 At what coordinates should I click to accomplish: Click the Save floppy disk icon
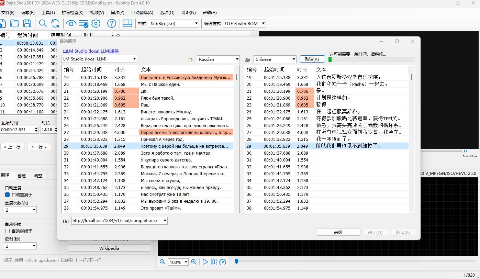click(27, 23)
